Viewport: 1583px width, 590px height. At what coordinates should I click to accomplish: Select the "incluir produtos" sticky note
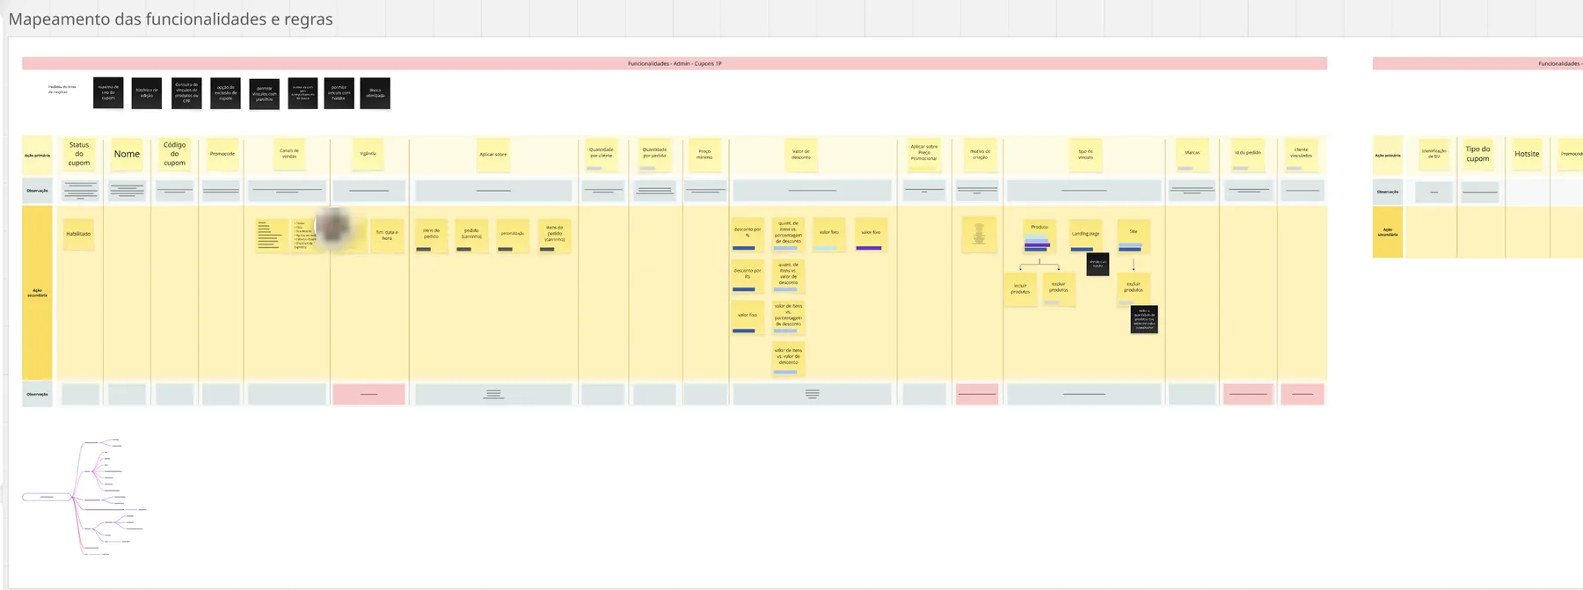pos(1020,289)
